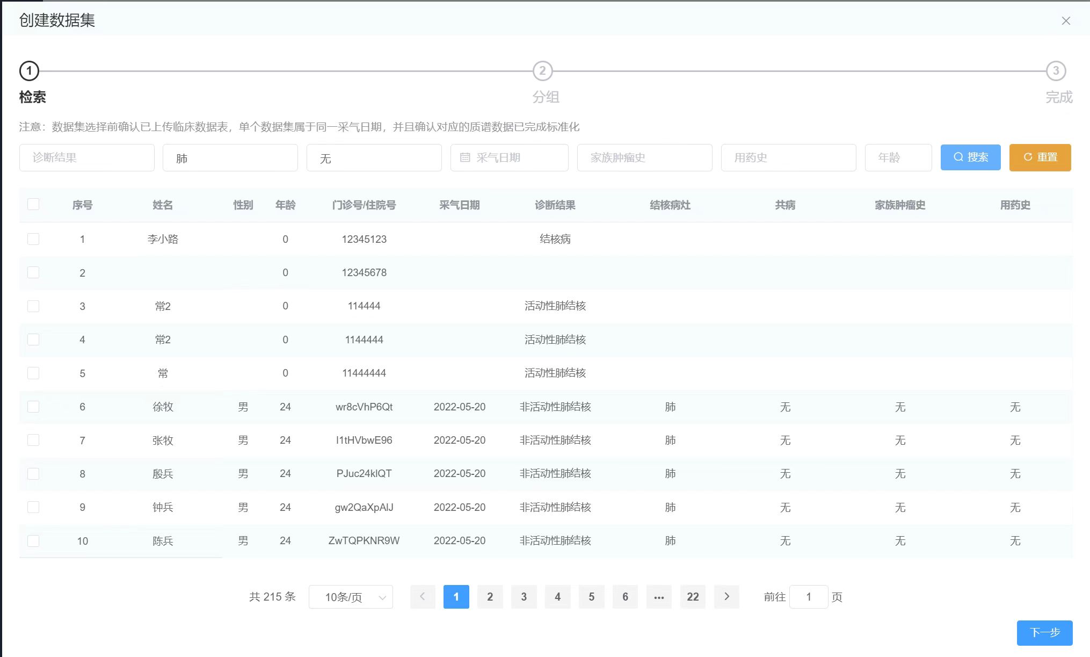
Task: Click the 共病 column header
Action: [x=785, y=205]
